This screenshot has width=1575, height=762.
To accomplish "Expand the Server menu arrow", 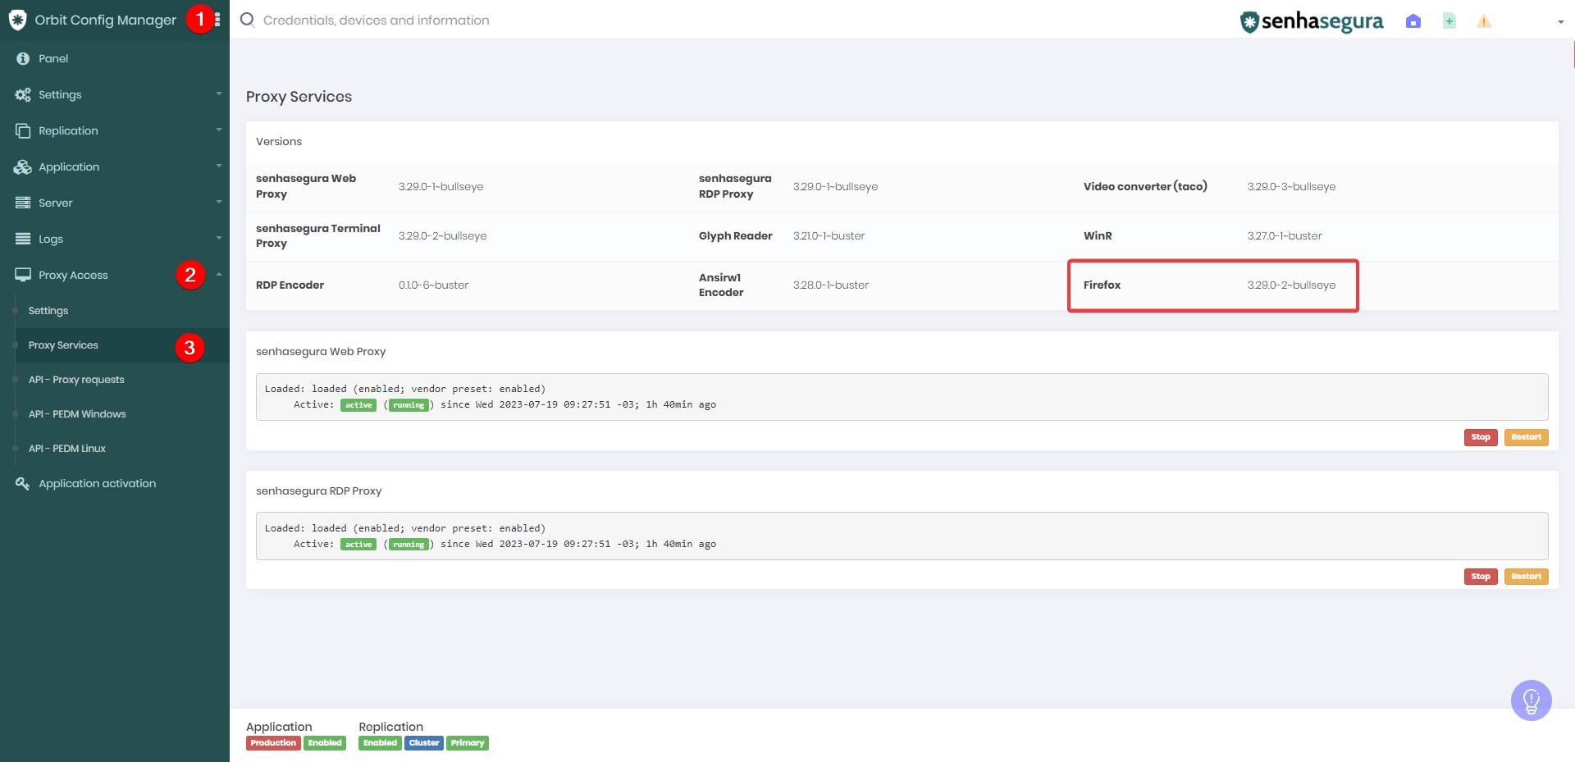I will [219, 202].
